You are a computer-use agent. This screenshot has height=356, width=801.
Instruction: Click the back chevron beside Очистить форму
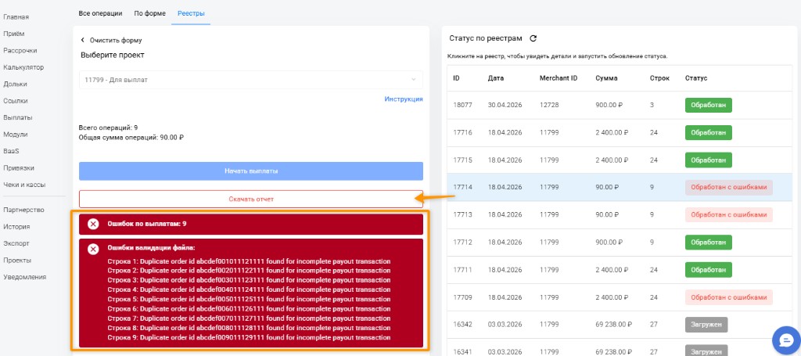click(x=83, y=41)
